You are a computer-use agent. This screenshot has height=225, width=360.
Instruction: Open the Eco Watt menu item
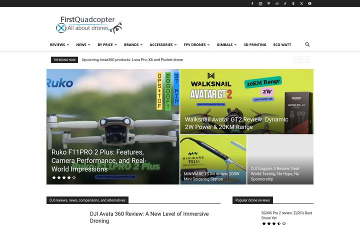tap(282, 44)
